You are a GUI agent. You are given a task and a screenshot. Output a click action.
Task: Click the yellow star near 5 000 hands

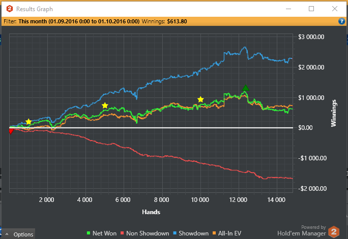(105, 106)
